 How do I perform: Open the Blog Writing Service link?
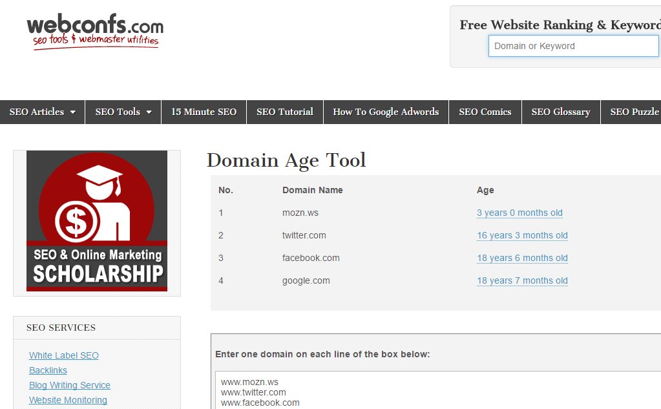click(x=70, y=385)
